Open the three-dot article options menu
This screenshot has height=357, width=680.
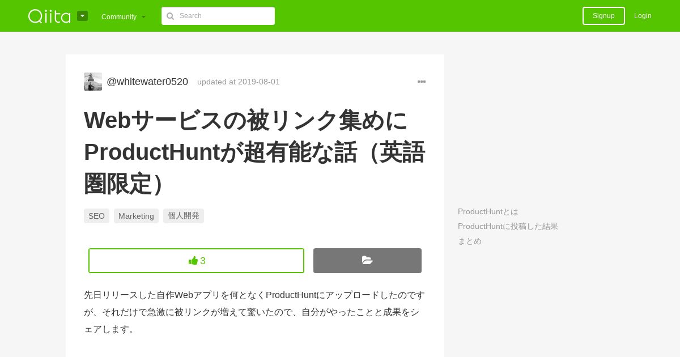[x=422, y=82]
